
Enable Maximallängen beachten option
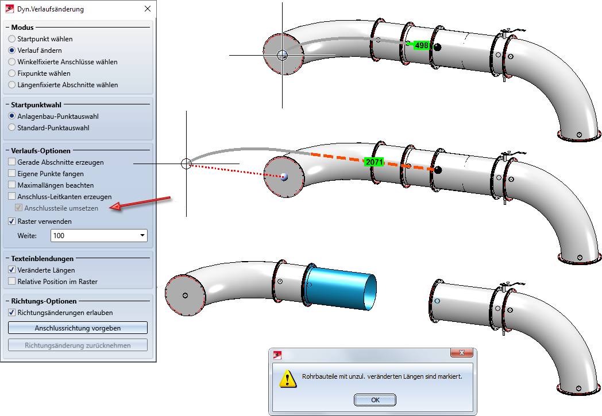(12, 185)
